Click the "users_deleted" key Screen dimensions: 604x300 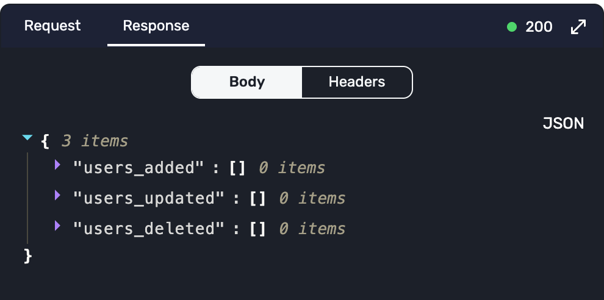[x=148, y=229]
